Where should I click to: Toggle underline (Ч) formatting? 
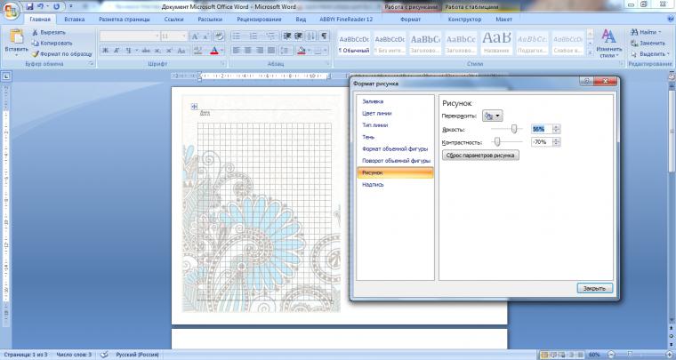[128, 51]
